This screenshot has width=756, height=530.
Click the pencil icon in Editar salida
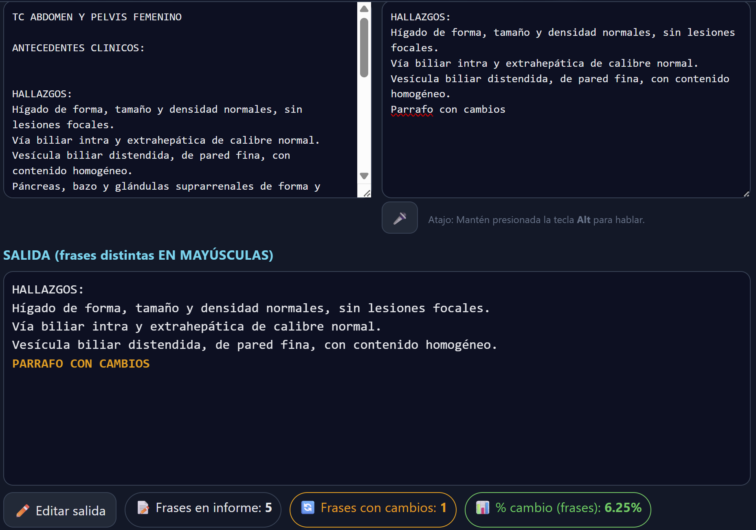pos(23,510)
